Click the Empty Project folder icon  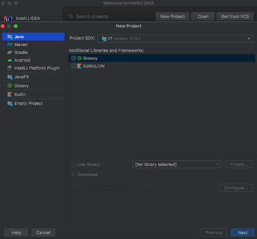(10, 103)
